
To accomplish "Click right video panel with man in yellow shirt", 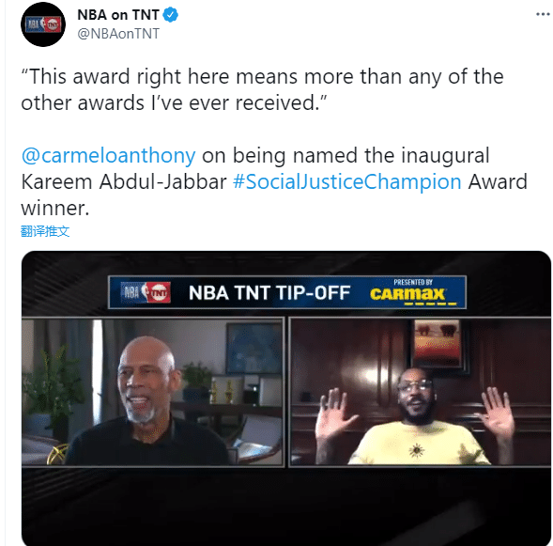I will pos(420,392).
